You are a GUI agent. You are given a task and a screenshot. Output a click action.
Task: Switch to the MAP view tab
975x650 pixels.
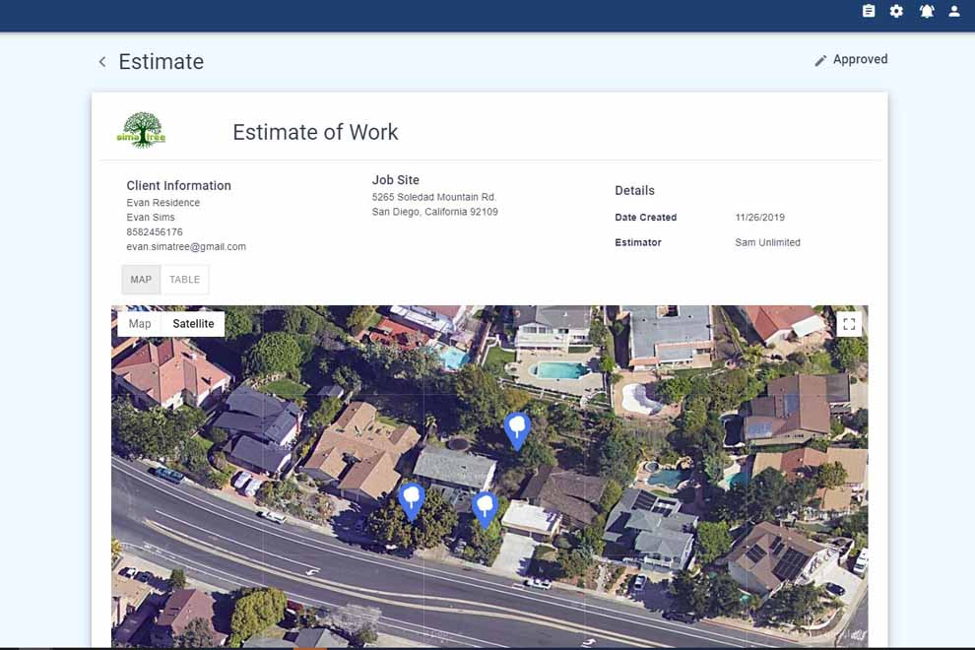coord(141,280)
